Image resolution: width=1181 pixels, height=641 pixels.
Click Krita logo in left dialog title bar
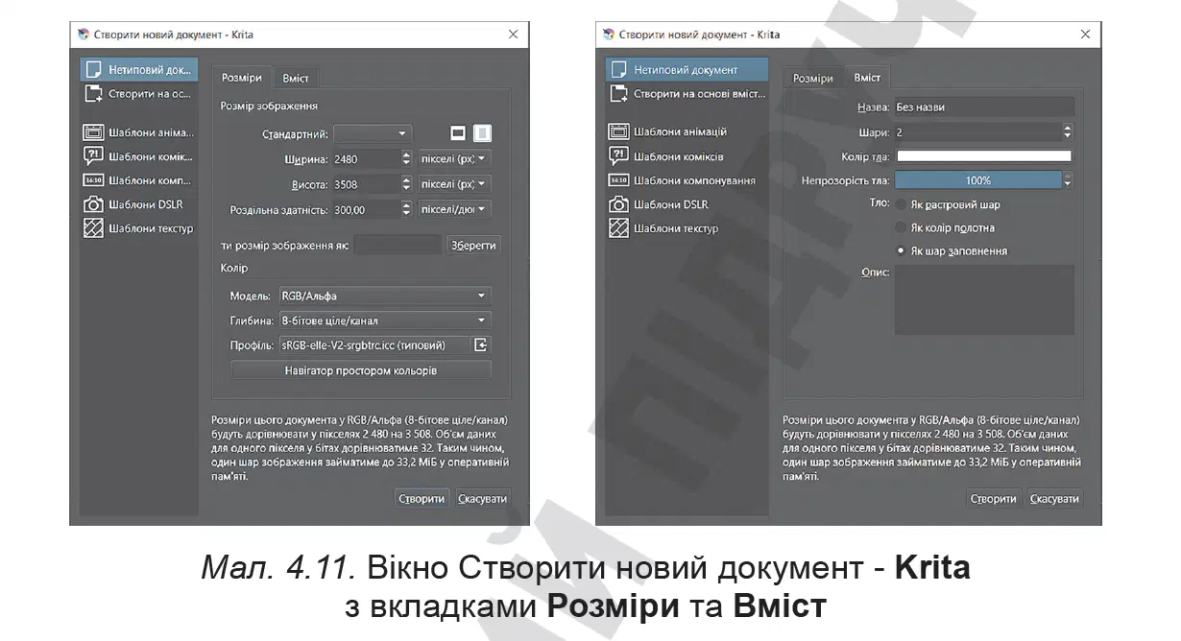83,34
